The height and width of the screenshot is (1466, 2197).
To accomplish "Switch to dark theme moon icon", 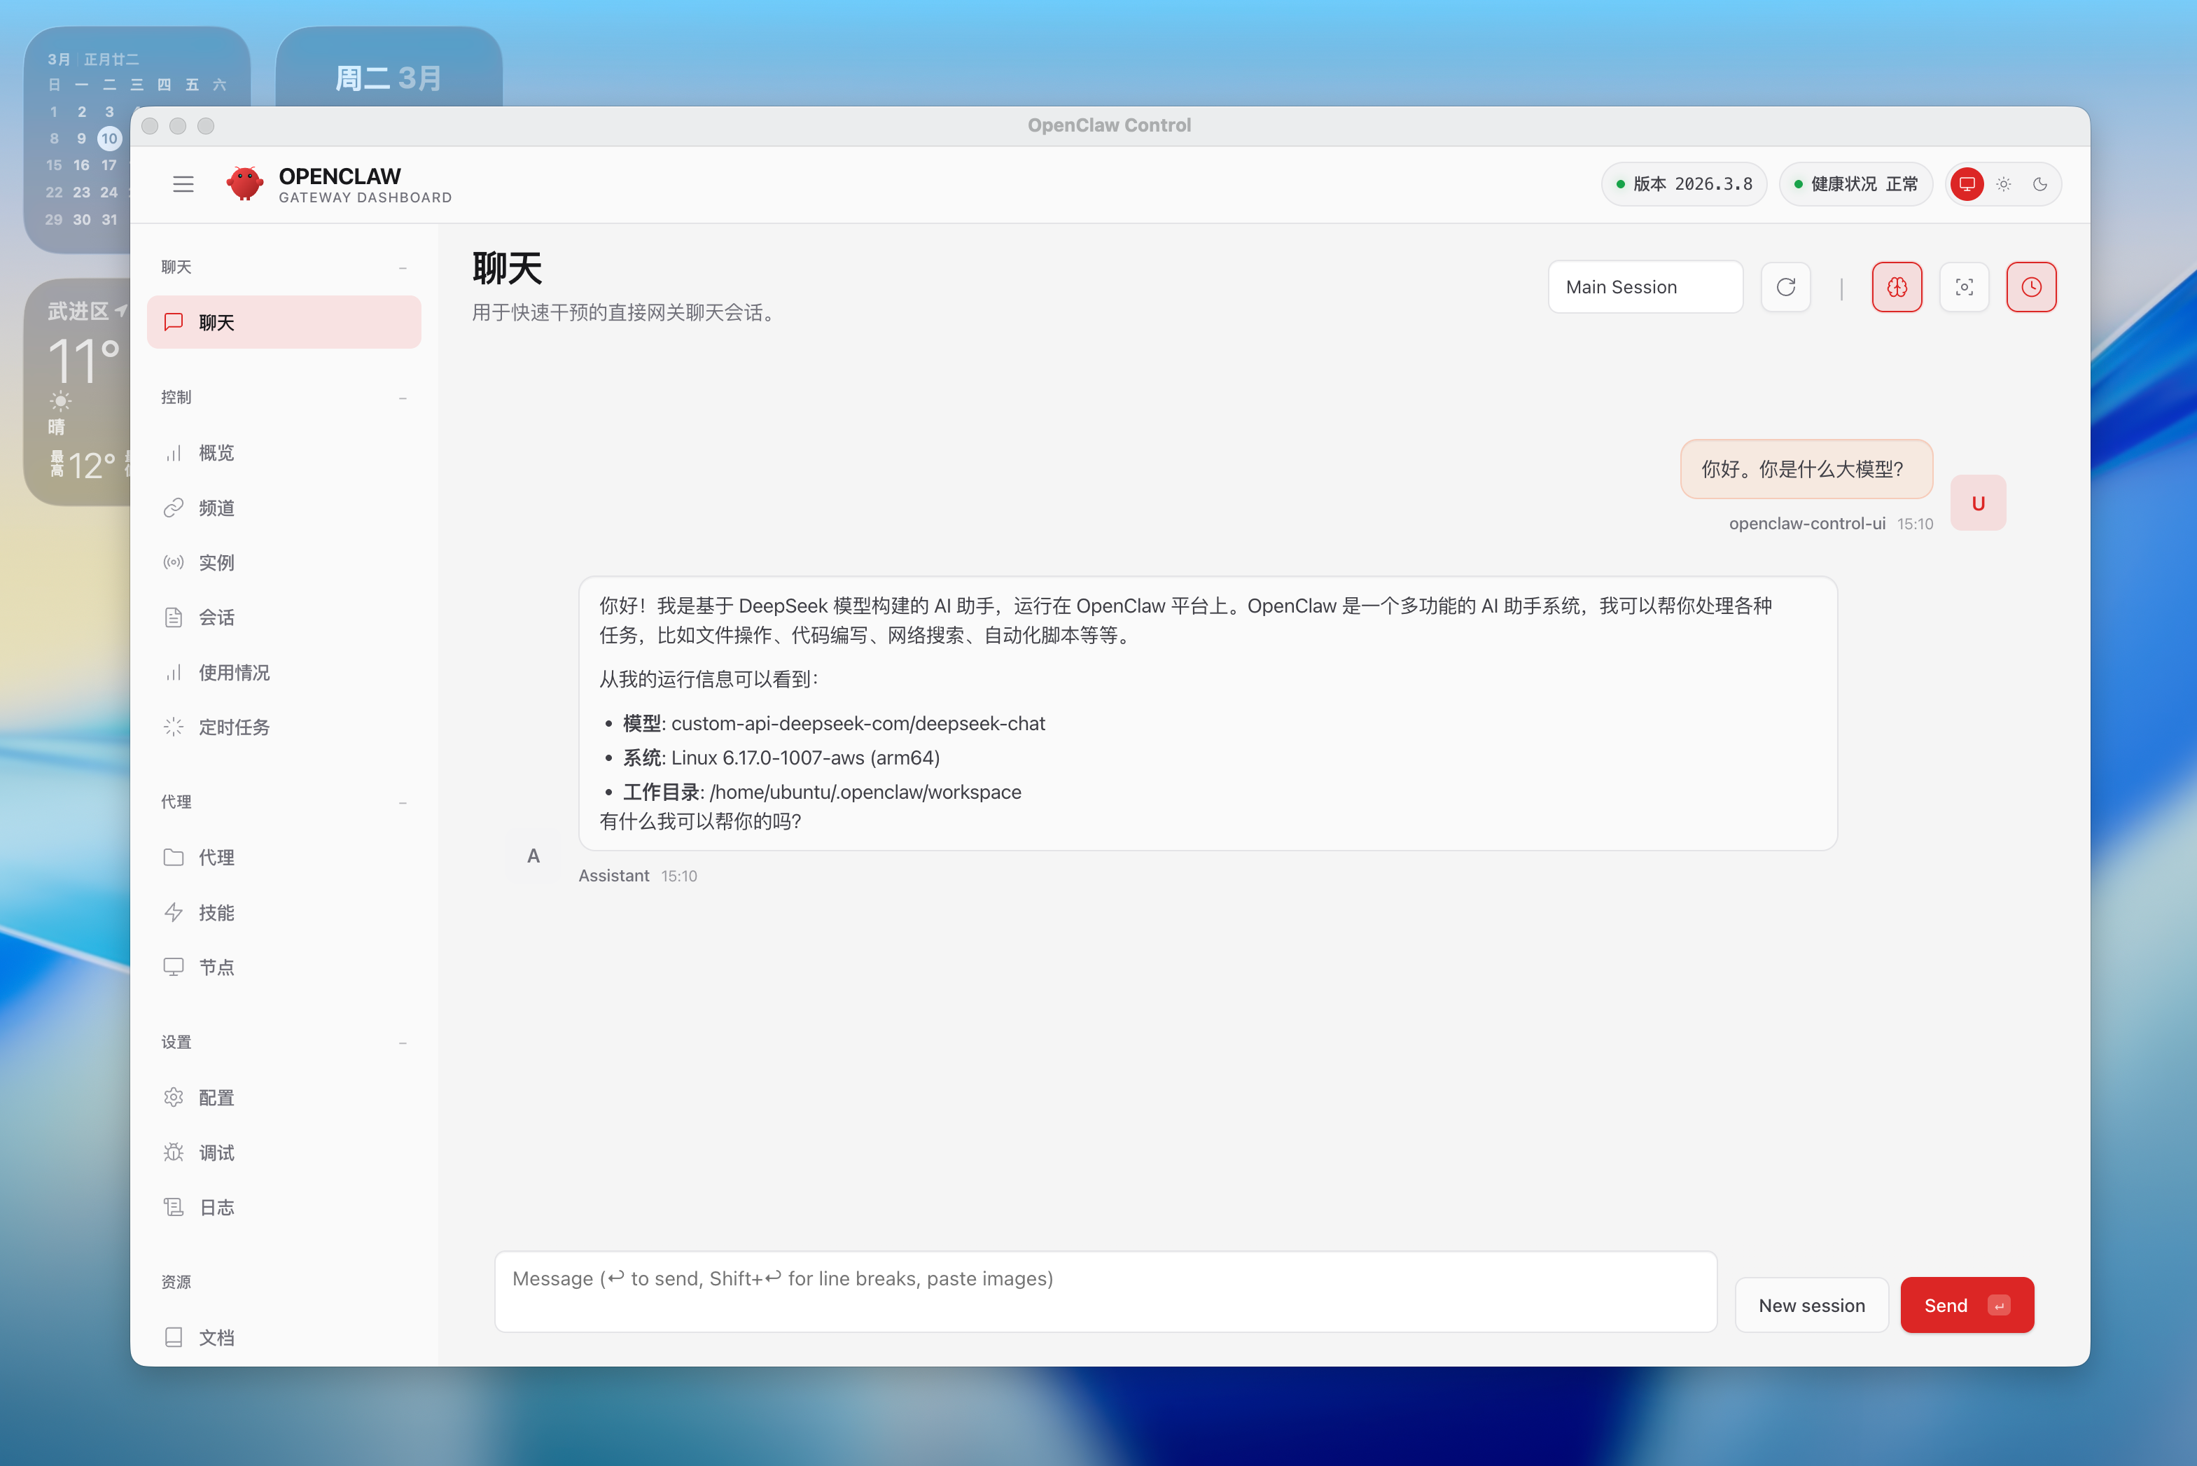I will coord(2040,184).
